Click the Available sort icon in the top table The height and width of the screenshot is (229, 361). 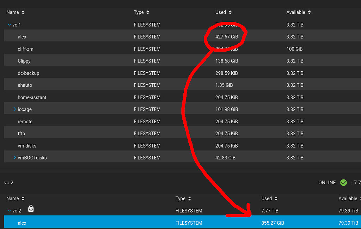[309, 12]
